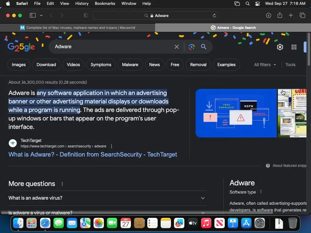
Task: Launch Finder from the Dock
Action: [18, 223]
